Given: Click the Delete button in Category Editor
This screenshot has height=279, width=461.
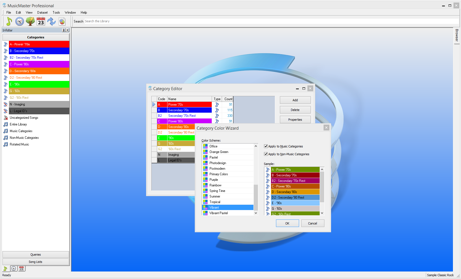Looking at the screenshot, I should click(295, 110).
